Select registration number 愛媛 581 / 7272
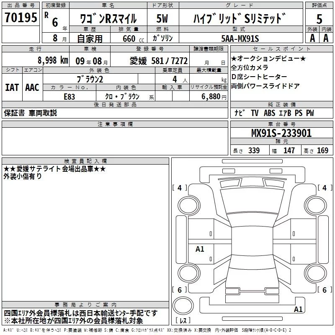The width and height of the screenshot is (335, 335). (159, 61)
